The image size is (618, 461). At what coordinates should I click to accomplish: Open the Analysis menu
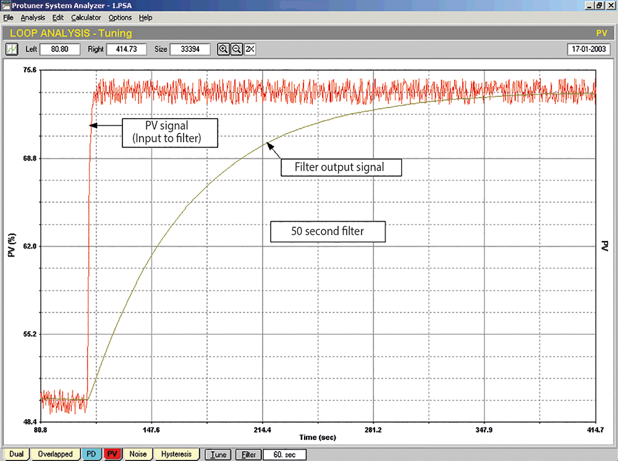pos(33,18)
